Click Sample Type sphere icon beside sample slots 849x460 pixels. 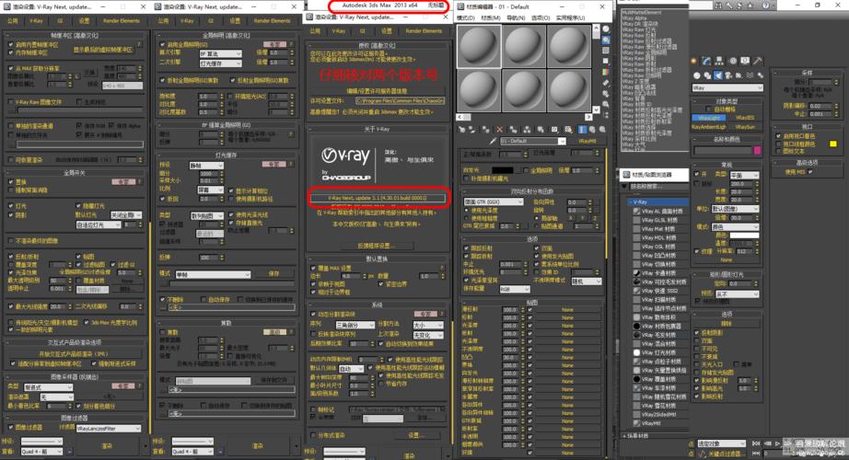[606, 29]
